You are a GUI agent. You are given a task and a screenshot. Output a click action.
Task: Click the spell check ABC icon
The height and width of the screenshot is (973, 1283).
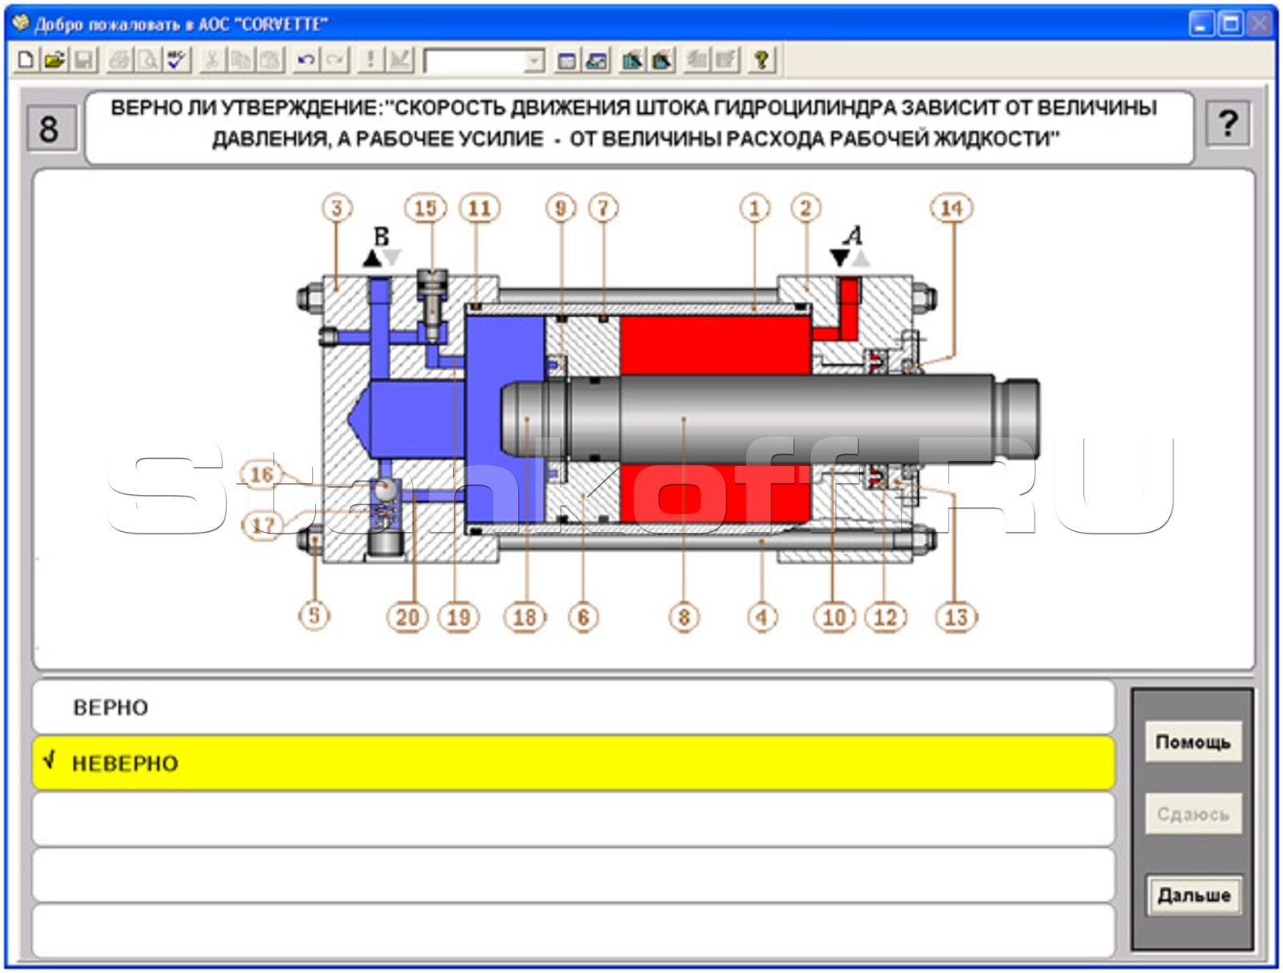tap(176, 60)
